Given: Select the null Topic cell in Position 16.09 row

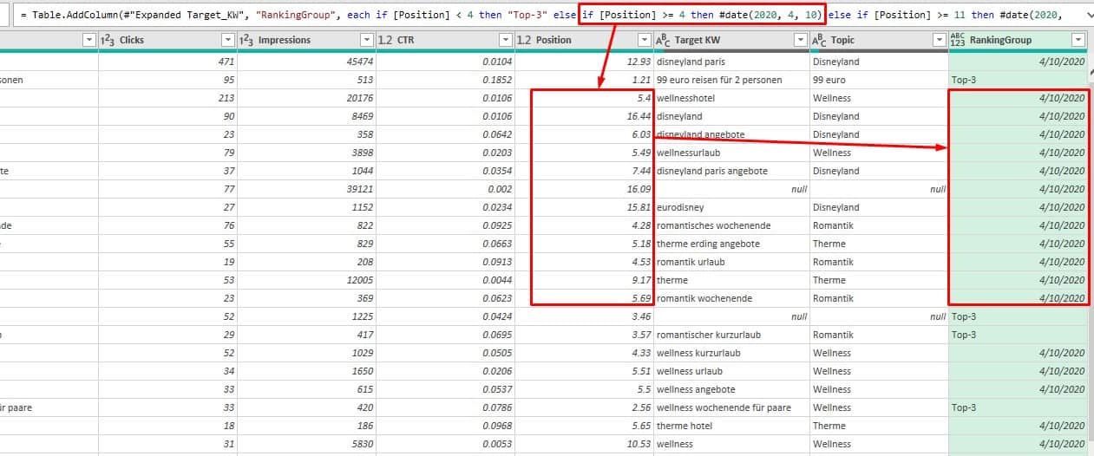Looking at the screenshot, I should click(x=879, y=189).
